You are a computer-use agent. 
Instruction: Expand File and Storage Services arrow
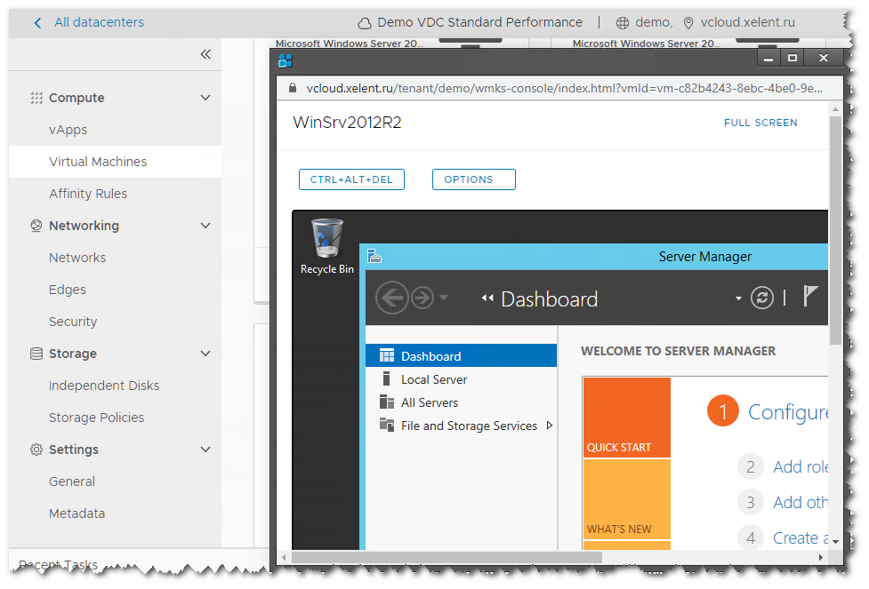(x=549, y=426)
